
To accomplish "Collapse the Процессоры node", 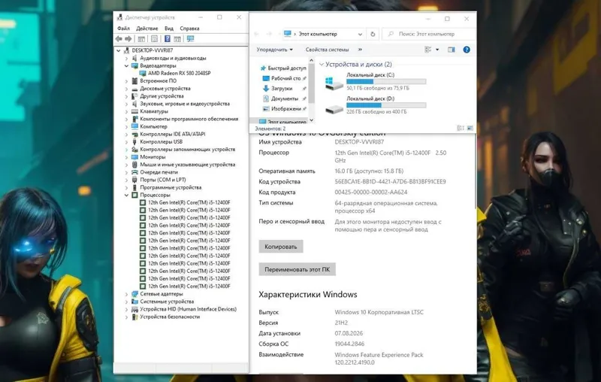I will point(126,195).
